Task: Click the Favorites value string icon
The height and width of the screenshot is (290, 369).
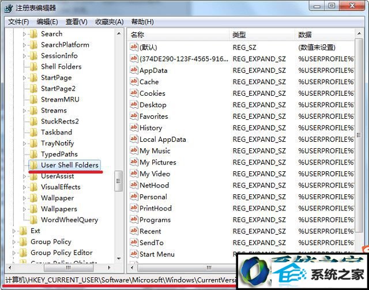Action: tap(134, 116)
